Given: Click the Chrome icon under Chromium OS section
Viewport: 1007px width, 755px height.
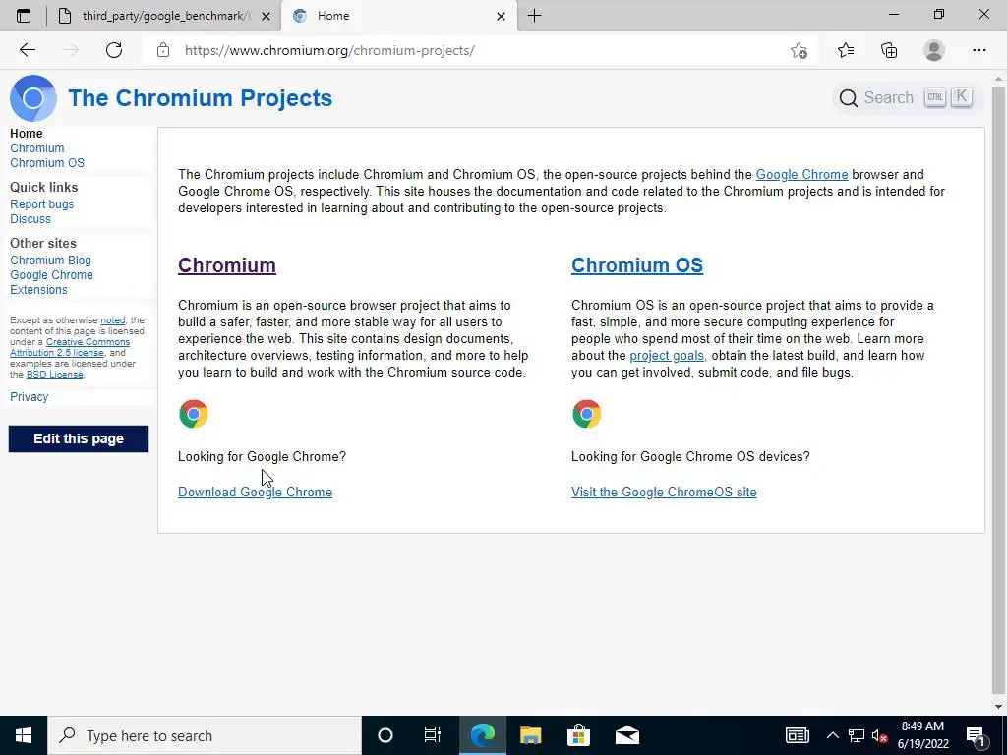Looking at the screenshot, I should coord(586,414).
